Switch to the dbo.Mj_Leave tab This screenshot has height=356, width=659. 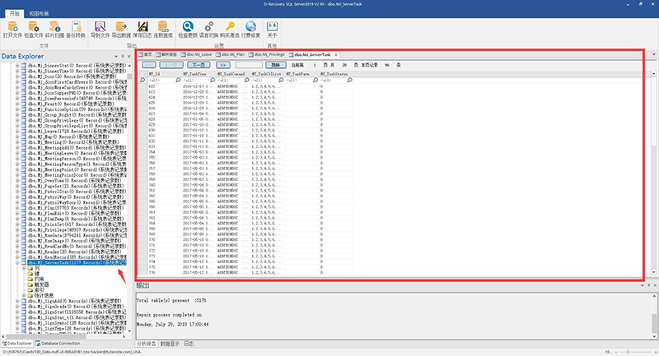pos(197,54)
